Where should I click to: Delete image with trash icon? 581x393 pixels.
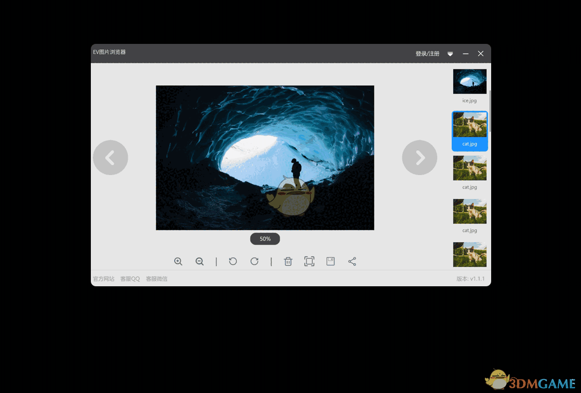point(288,261)
